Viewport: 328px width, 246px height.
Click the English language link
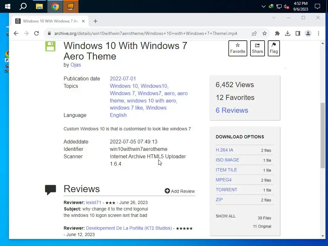(x=118, y=115)
